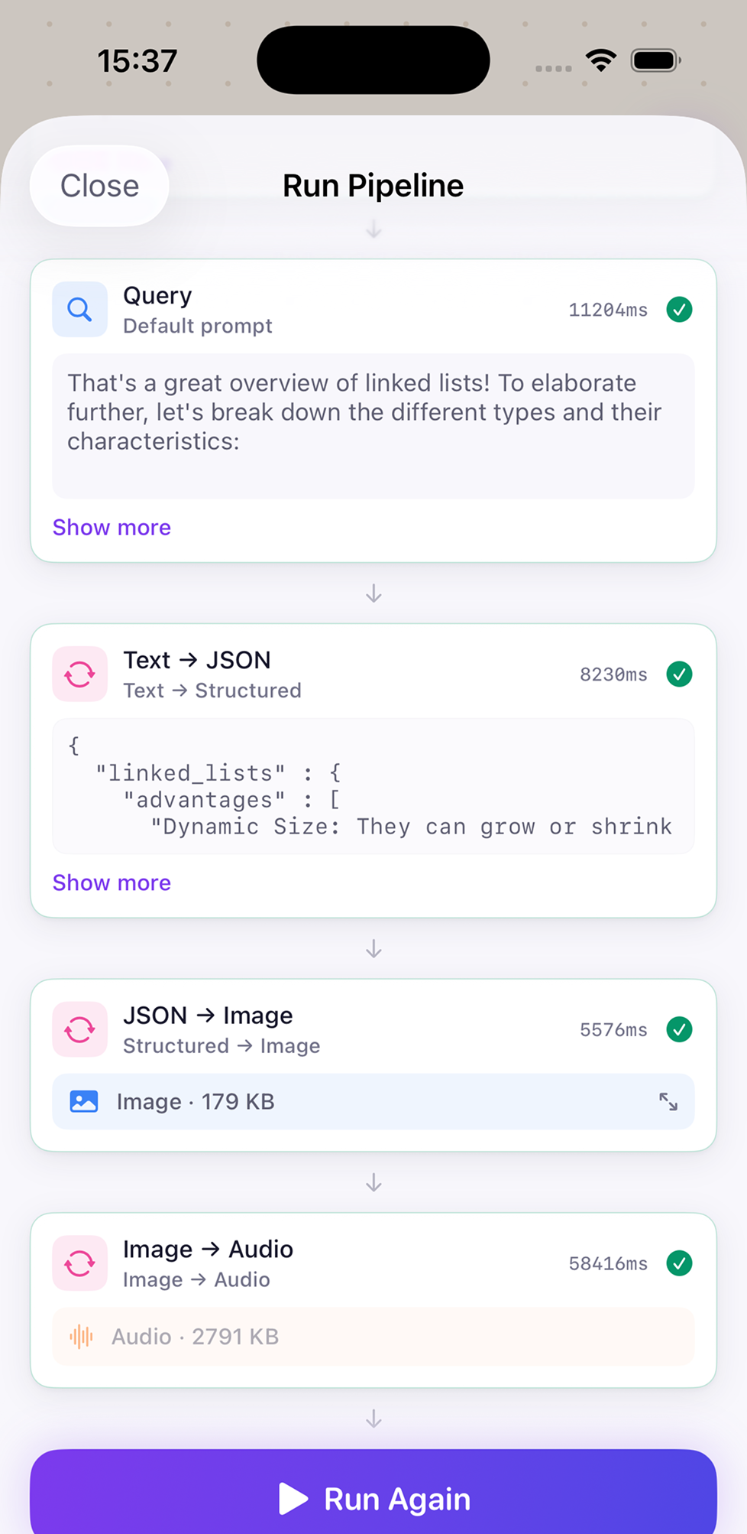Click the JSON → Image transform icon
This screenshot has width=747, height=1534.
tap(79, 1029)
